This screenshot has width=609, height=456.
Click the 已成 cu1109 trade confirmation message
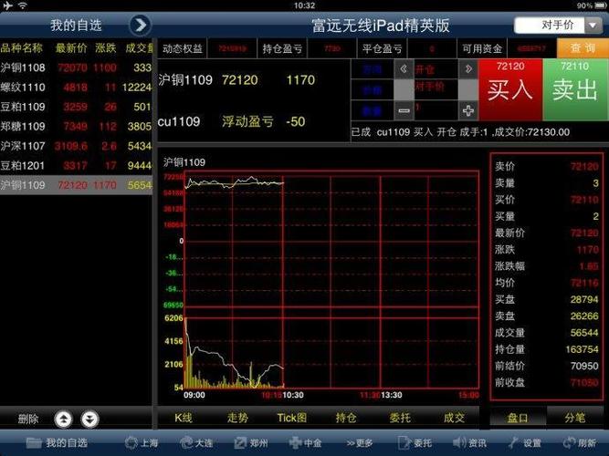pyautogui.click(x=460, y=132)
